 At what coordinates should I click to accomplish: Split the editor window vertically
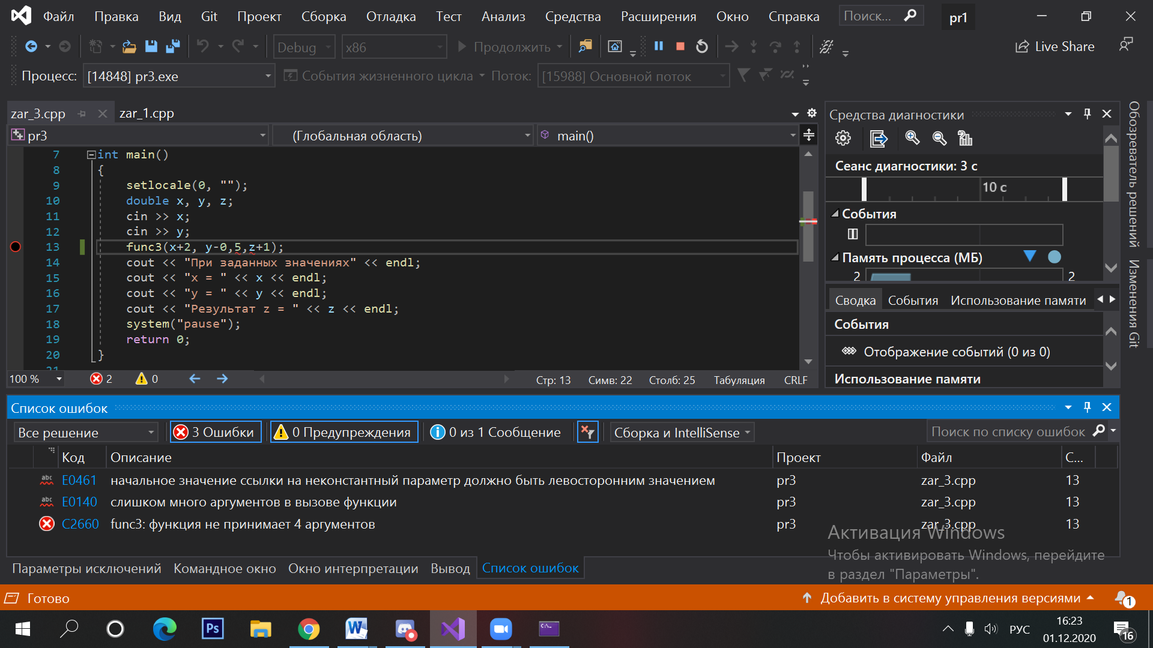pos(809,135)
